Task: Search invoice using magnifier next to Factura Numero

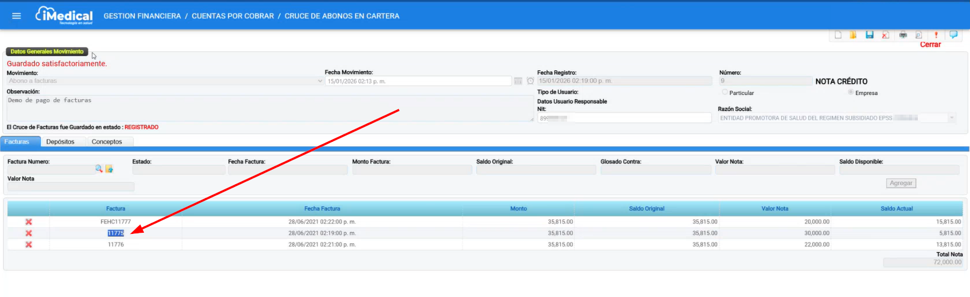Action: point(99,168)
